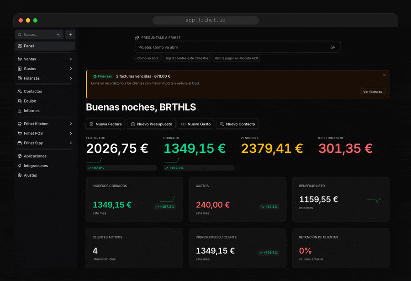Click the plus button next to search
Image resolution: width=411 pixels, height=281 pixels.
[70, 35]
